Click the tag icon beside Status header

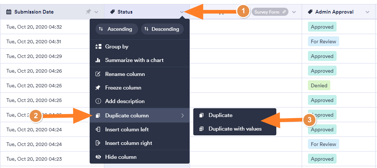click(x=112, y=12)
